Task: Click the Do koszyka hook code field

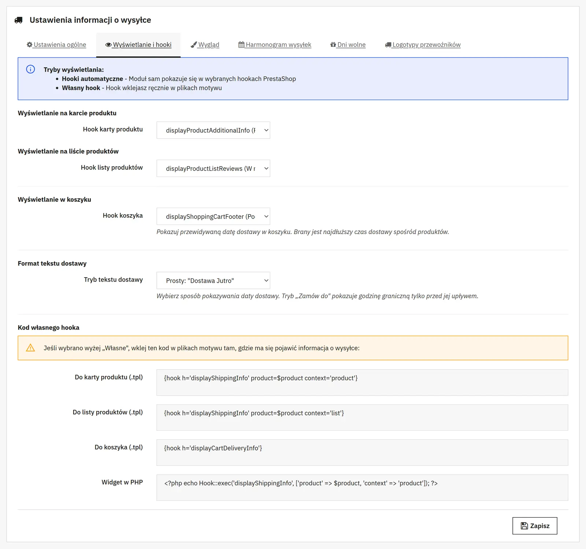Action: 362,453
